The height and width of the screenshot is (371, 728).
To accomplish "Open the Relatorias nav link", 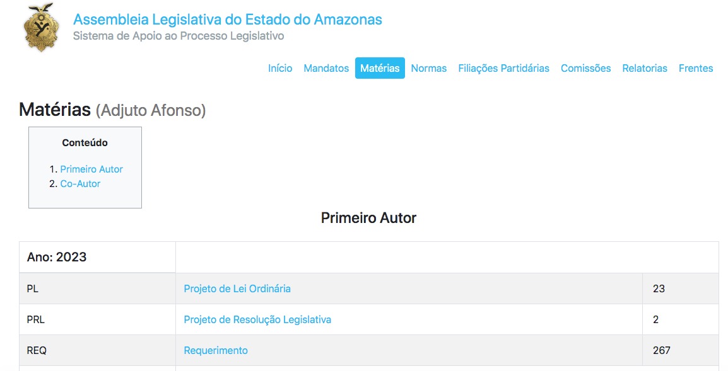I will [645, 68].
